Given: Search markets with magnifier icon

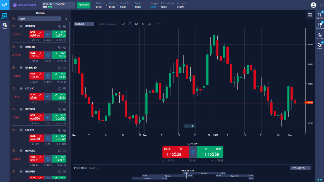Looking at the screenshot, I should 66,19.
